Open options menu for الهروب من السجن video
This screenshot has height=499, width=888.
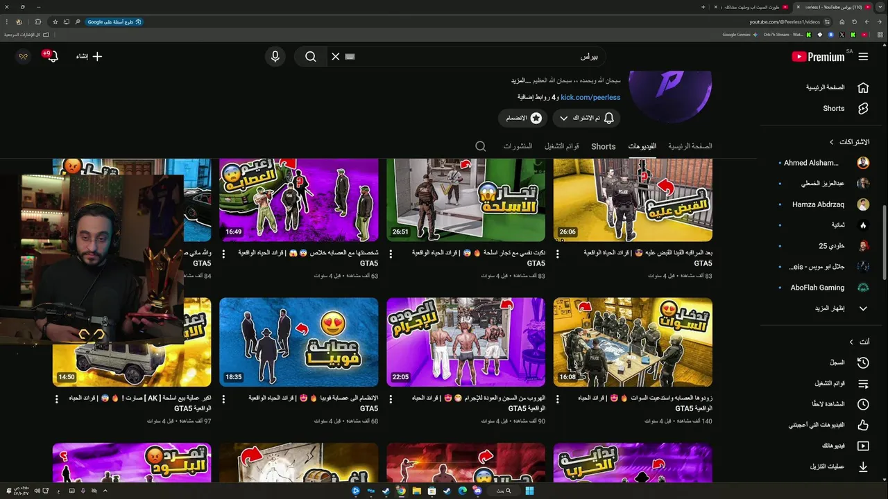point(391,399)
